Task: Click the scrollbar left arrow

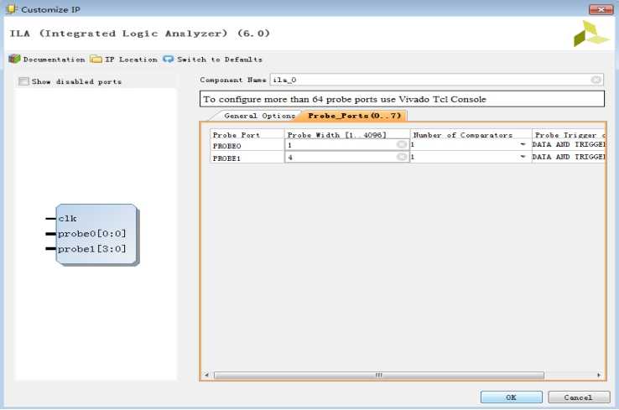Action: coord(206,375)
